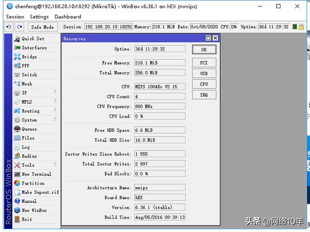The height and width of the screenshot is (232, 310).
Task: Expand the IP submenu arrow
Action: coord(55,93)
